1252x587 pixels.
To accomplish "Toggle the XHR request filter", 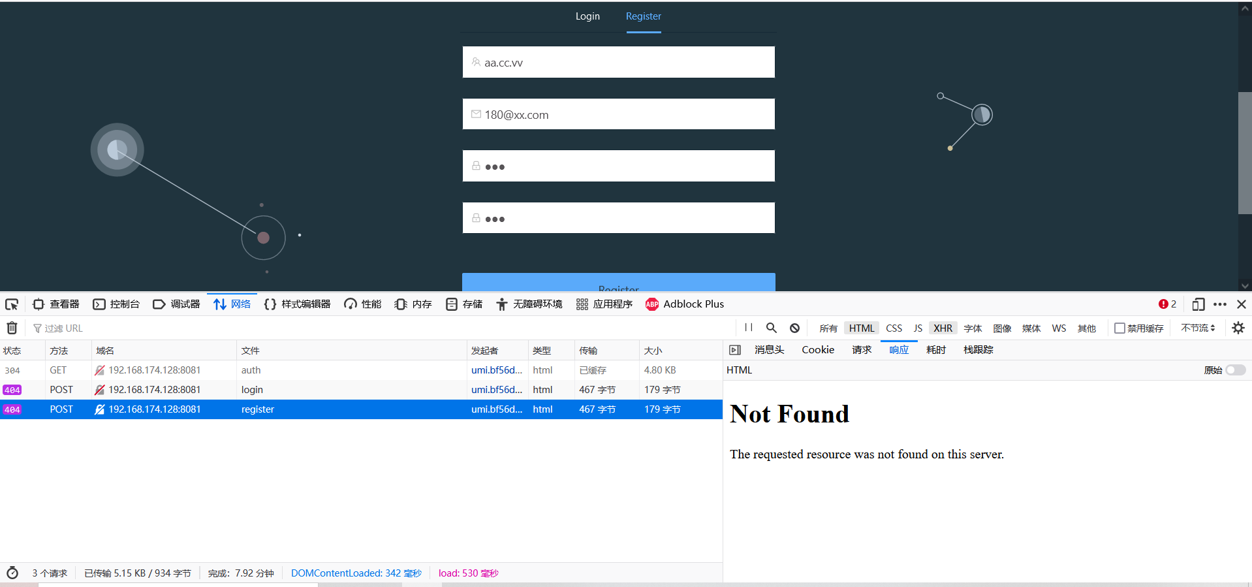I will point(943,328).
